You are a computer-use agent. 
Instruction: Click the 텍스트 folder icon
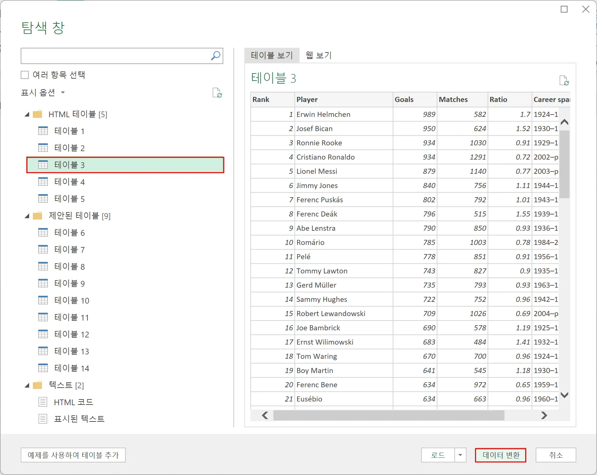coord(38,385)
